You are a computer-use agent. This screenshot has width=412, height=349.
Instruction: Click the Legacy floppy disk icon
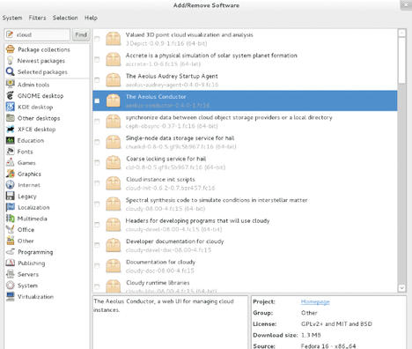[x=11, y=196]
